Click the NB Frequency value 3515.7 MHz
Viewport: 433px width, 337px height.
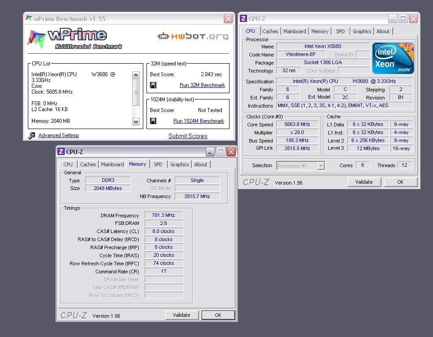(197, 196)
